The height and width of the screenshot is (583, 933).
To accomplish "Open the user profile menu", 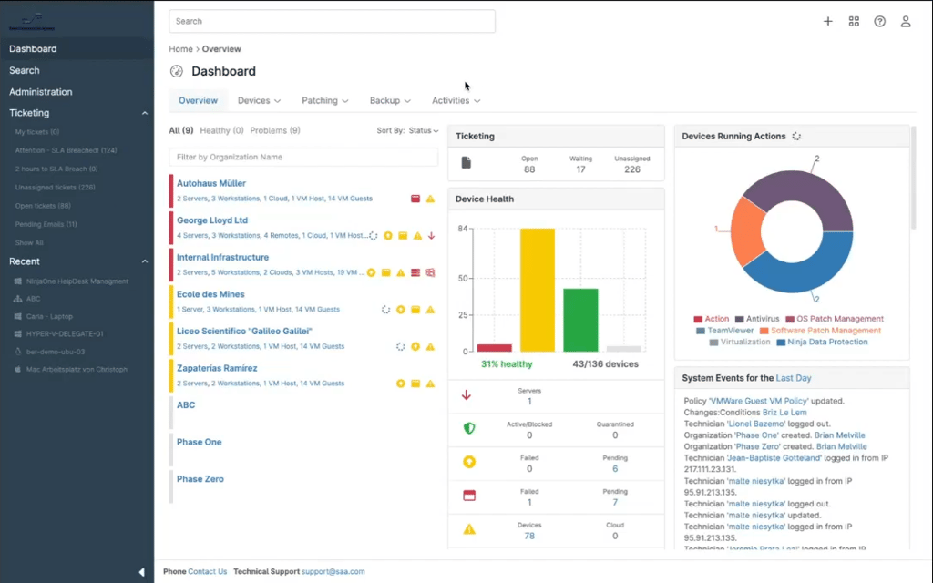I will 905,20.
